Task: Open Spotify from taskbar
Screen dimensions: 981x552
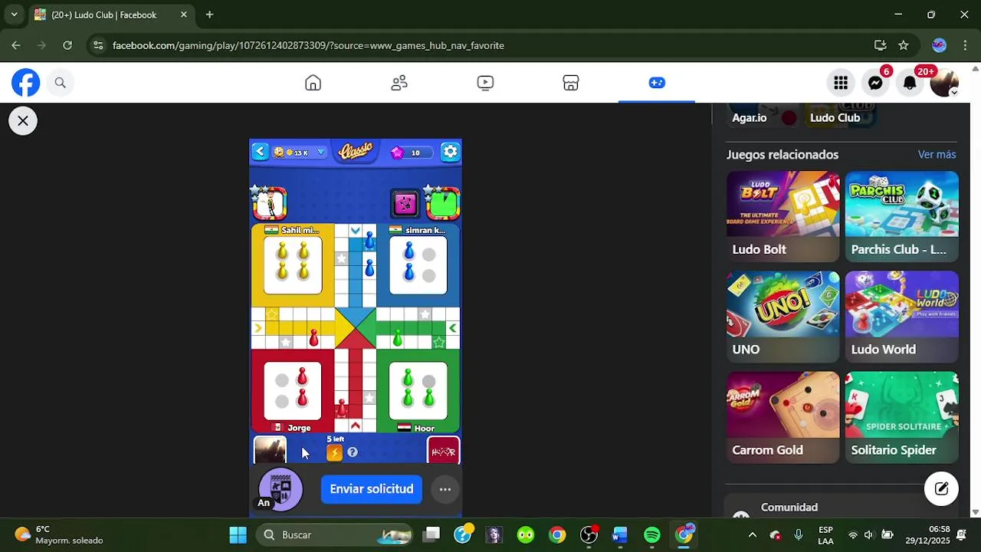Action: [652, 534]
